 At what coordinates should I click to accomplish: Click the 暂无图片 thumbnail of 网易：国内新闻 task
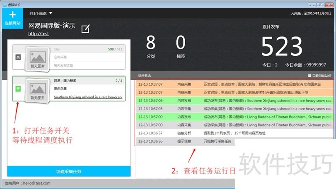tap(37, 90)
